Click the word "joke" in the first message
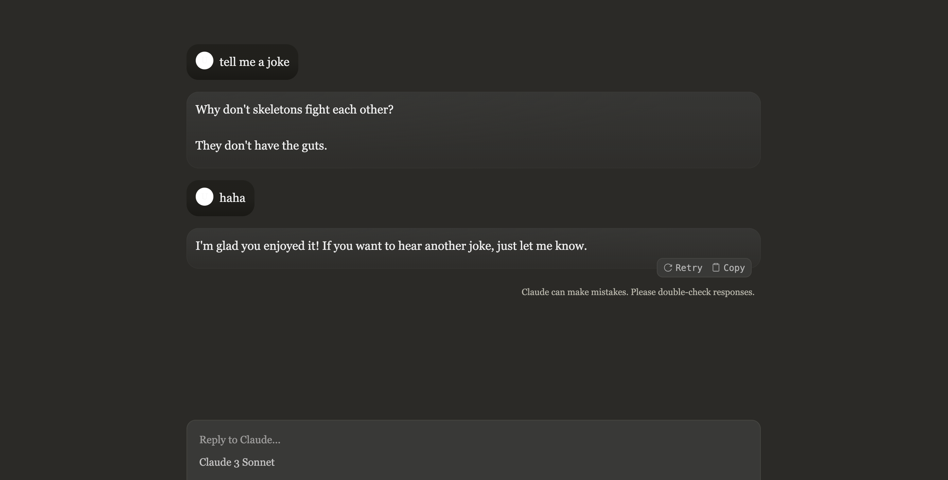 coord(278,62)
